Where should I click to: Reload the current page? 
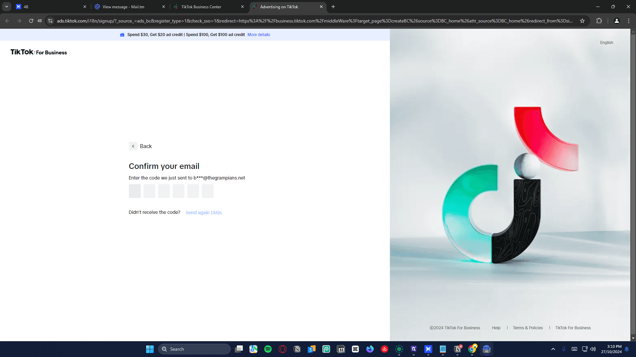[x=31, y=21]
